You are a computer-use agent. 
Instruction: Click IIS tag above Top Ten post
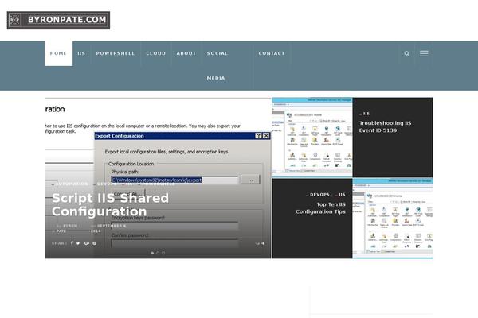point(340,195)
